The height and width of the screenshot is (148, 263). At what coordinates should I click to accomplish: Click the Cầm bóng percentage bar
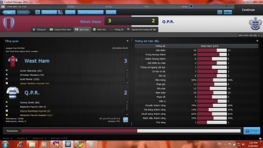212,80
